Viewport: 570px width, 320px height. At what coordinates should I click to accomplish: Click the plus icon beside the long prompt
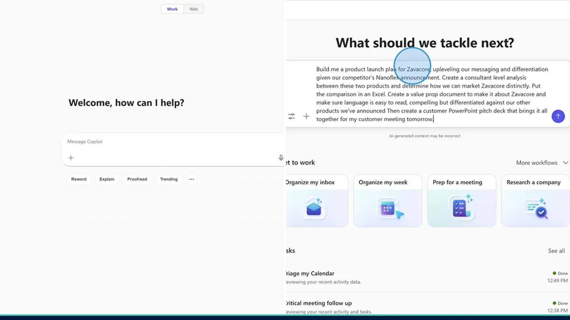pyautogui.click(x=306, y=116)
